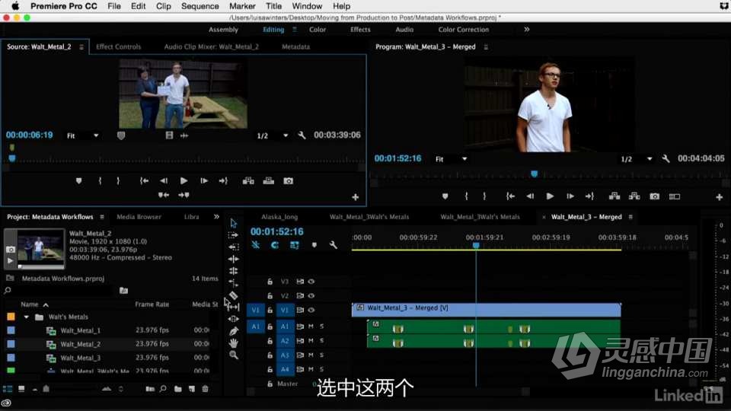
Task: Select the Razor tool
Action: [234, 295]
